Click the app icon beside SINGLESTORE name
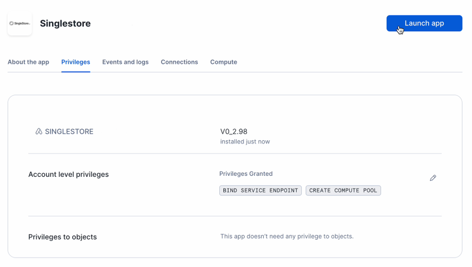472x267 pixels. pos(39,132)
